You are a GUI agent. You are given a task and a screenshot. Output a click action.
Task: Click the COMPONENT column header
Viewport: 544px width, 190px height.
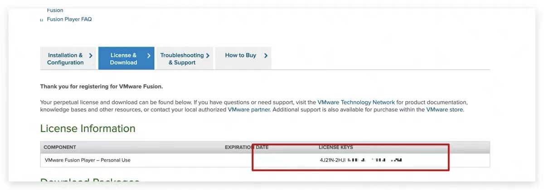click(x=60, y=147)
